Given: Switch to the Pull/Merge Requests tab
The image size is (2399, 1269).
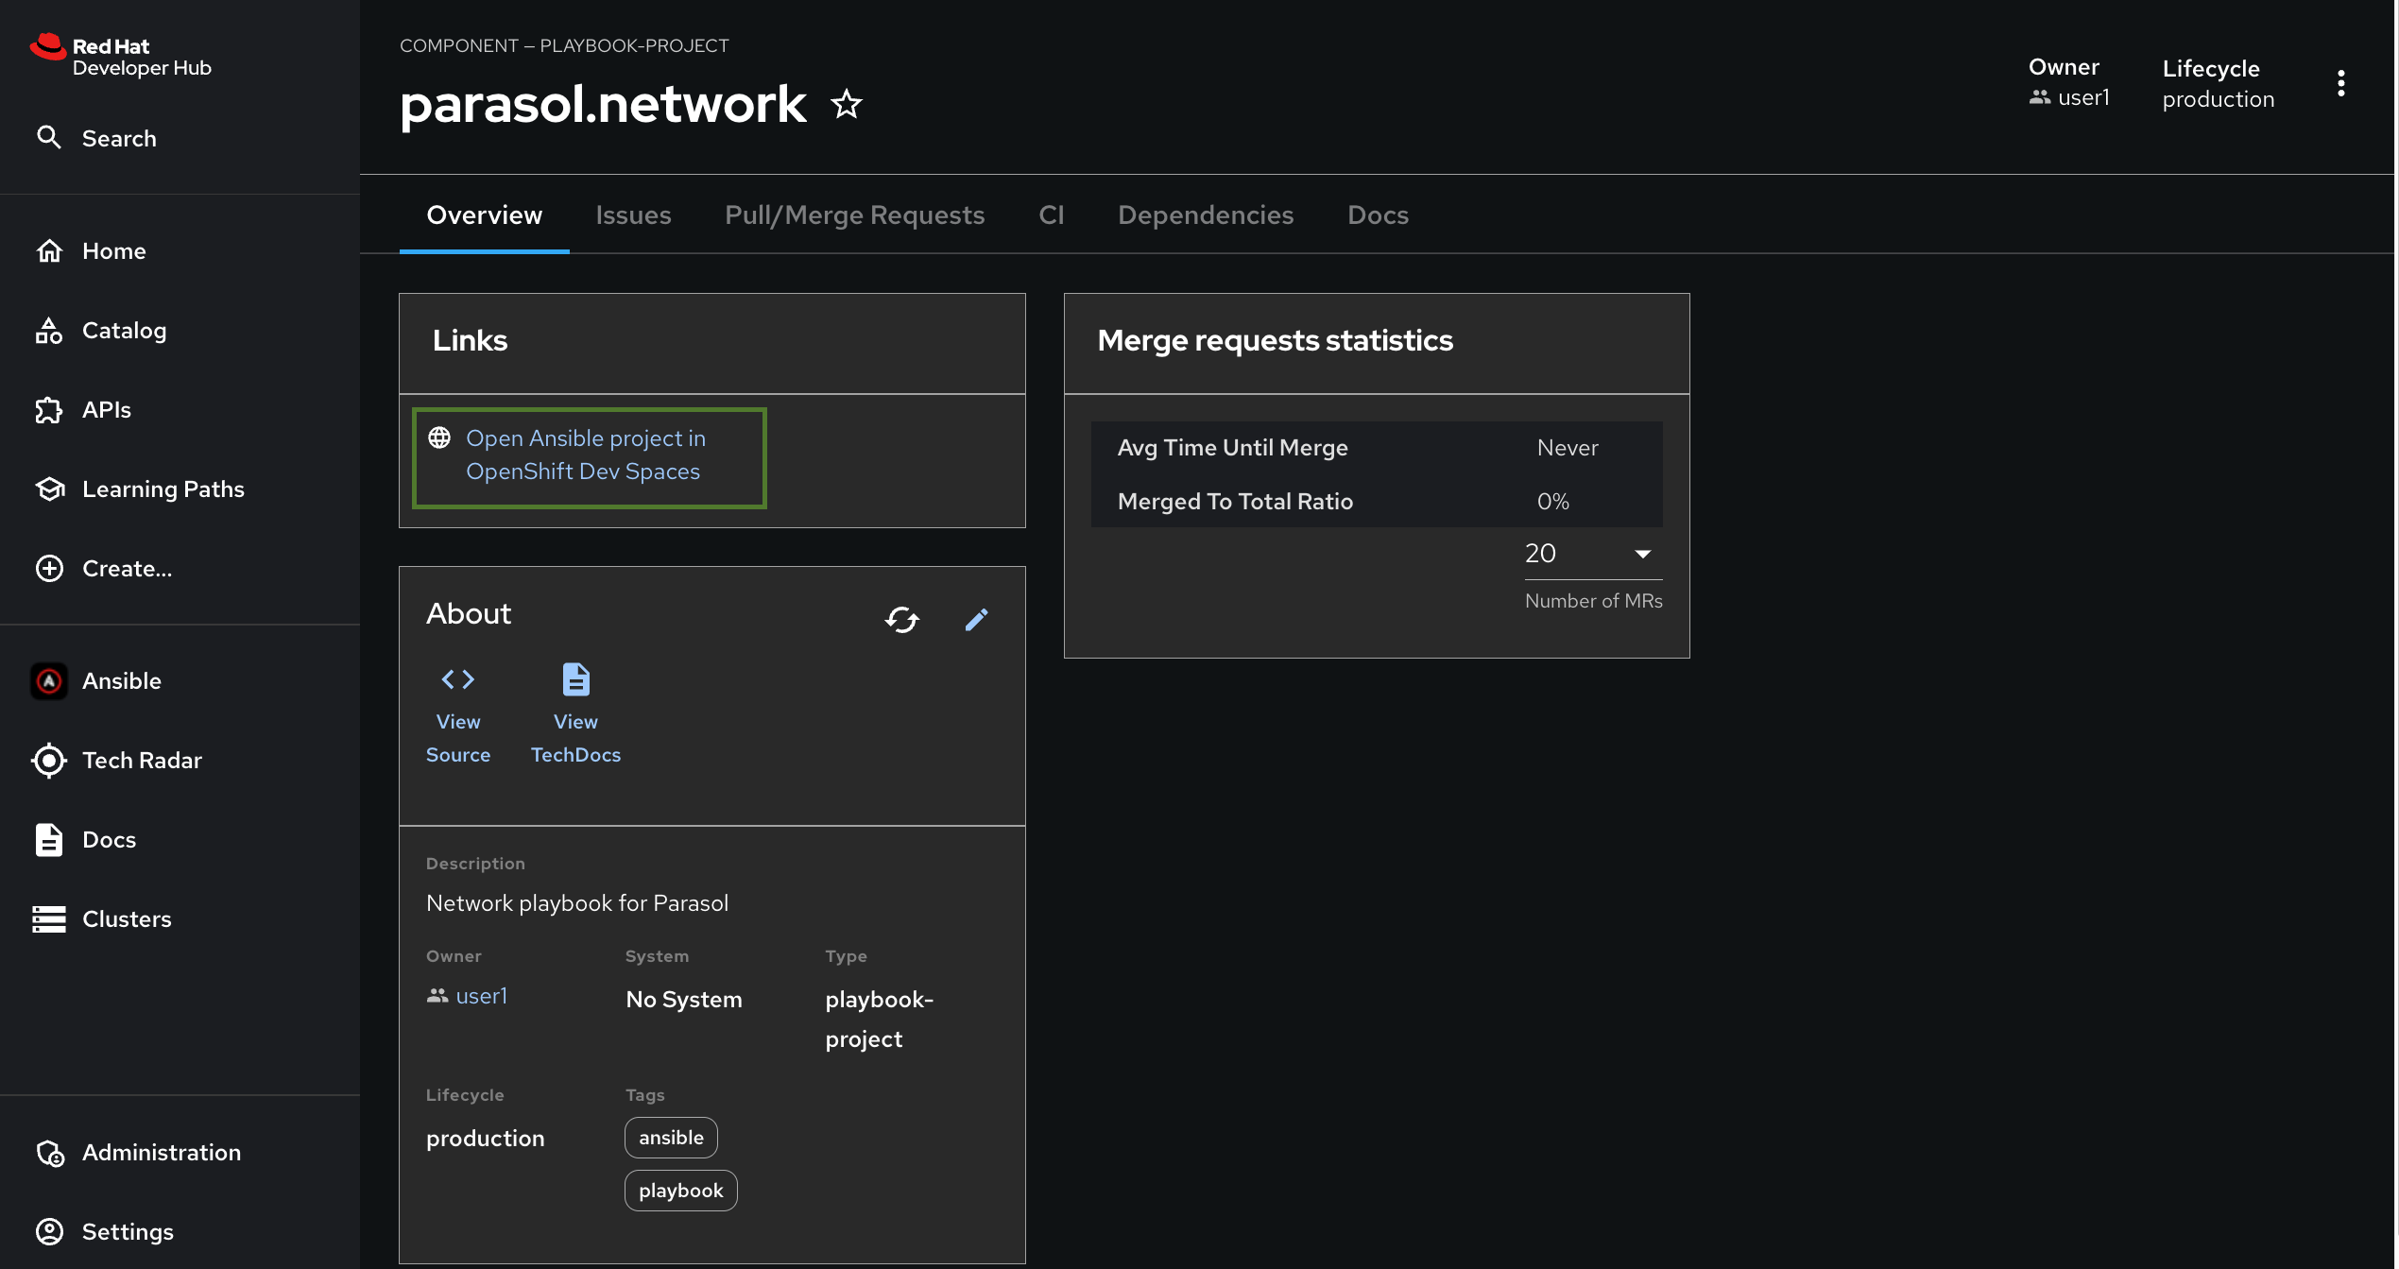Looking at the screenshot, I should [854, 215].
